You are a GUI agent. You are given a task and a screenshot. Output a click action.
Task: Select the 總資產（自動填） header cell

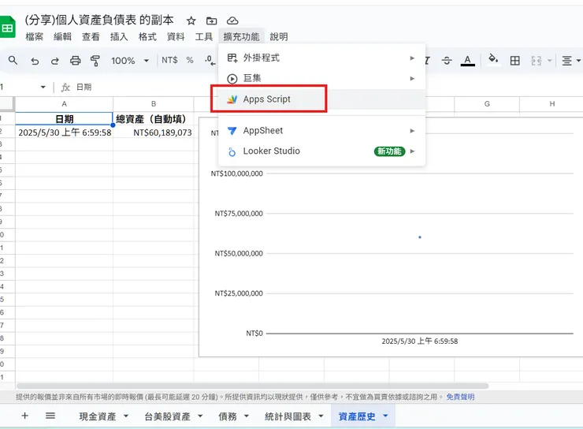coord(153,119)
